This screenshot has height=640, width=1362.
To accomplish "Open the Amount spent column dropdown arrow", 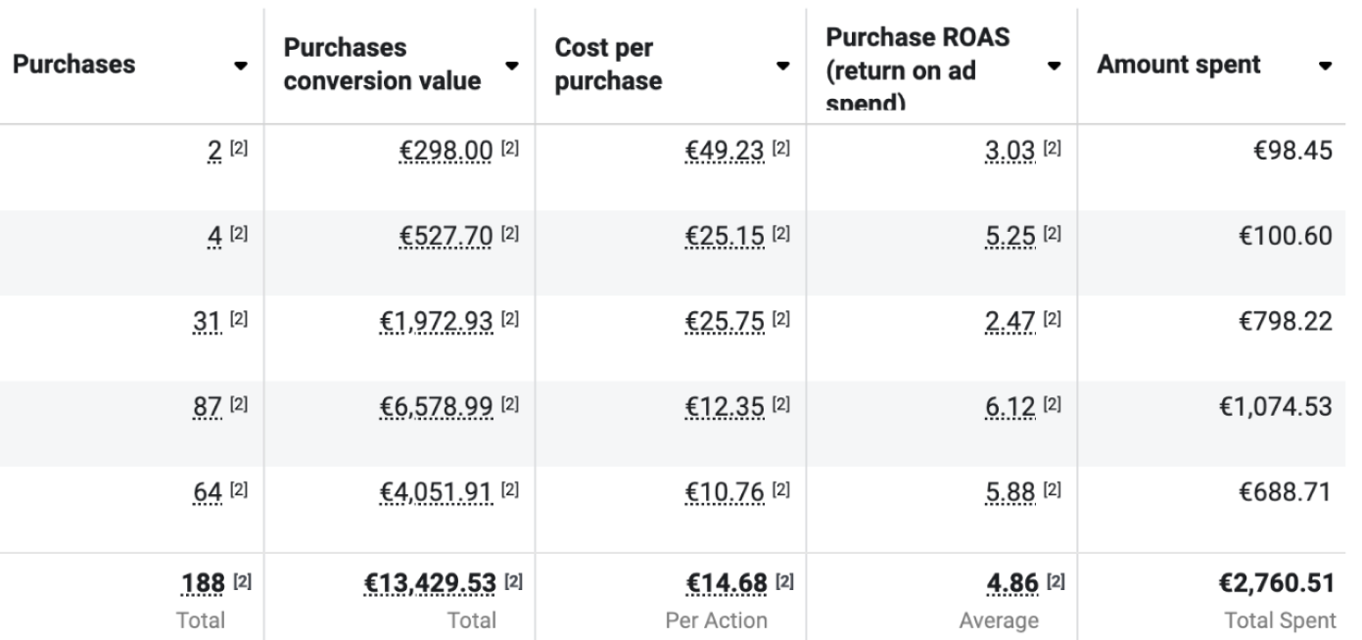I will pyautogui.click(x=1326, y=67).
